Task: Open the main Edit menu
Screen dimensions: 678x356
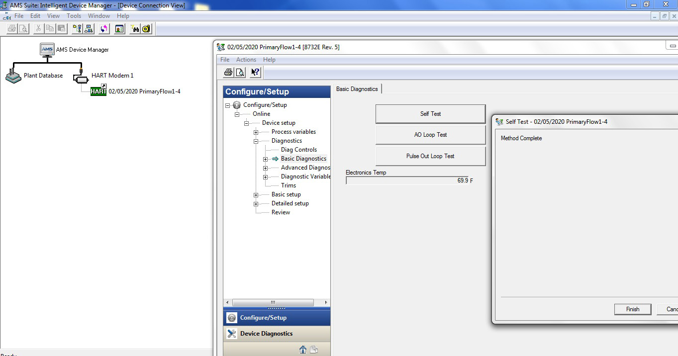Action: click(35, 16)
